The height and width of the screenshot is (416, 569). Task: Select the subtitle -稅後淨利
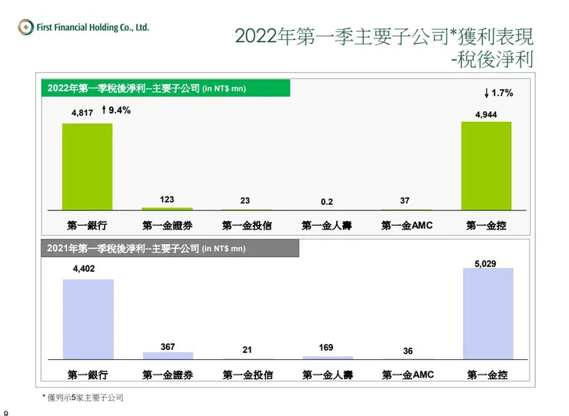point(492,59)
